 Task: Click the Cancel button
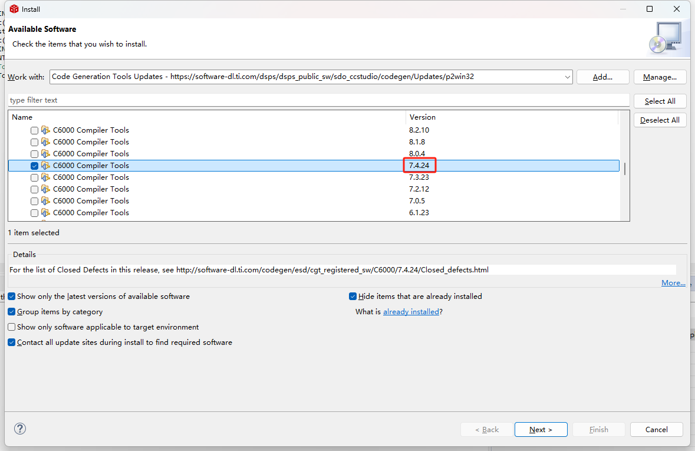(x=657, y=429)
